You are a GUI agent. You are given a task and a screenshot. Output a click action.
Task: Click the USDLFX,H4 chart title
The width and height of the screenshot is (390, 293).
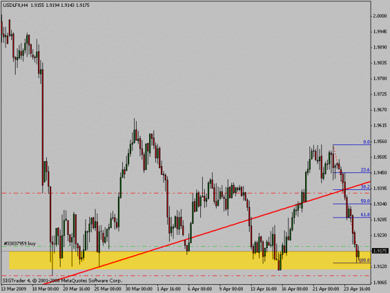[x=16, y=5]
